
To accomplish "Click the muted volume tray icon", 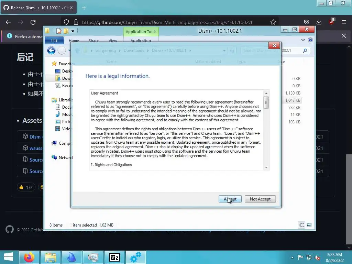I will 317,257.
